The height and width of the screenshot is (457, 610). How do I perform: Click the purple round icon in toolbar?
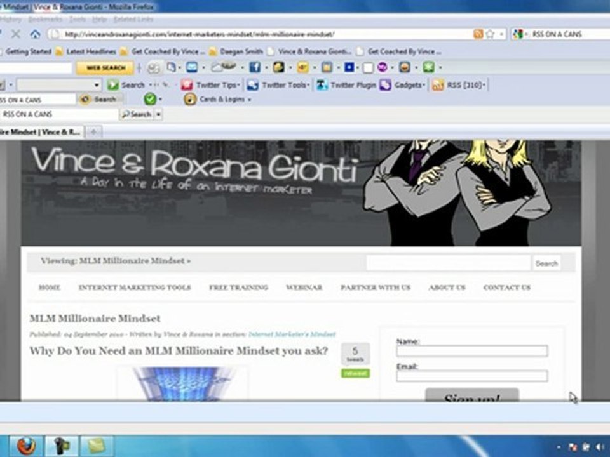coord(382,67)
